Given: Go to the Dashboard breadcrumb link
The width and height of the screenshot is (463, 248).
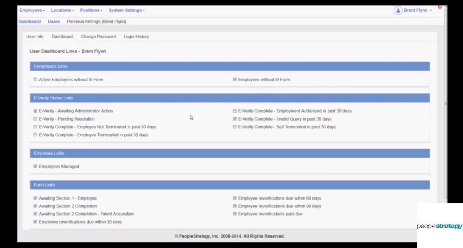Looking at the screenshot, I should click(30, 22).
